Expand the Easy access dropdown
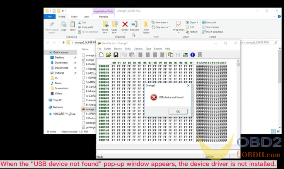284x169 pixels. [162, 27]
